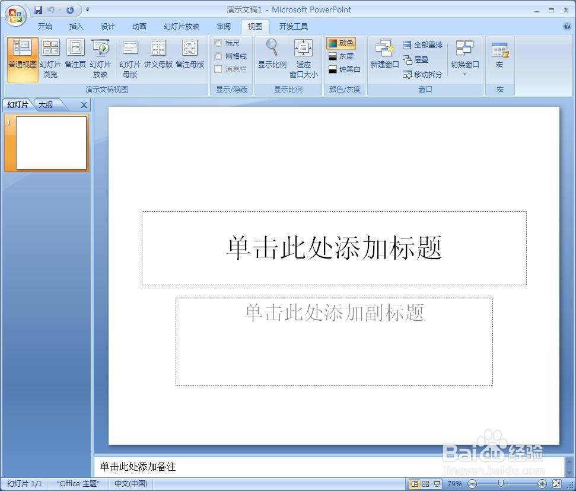The width and height of the screenshot is (576, 491).
Task: Toggle the Message Bar (消息栏) checkbox
Action: (x=218, y=69)
